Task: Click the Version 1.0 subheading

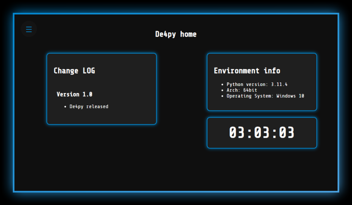Action: (x=74, y=94)
